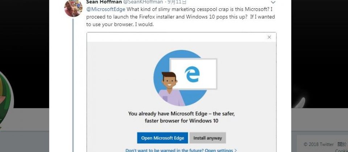Click the '© 2018 Twitter' footer text
The width and height of the screenshot is (348, 152).
(x=319, y=144)
